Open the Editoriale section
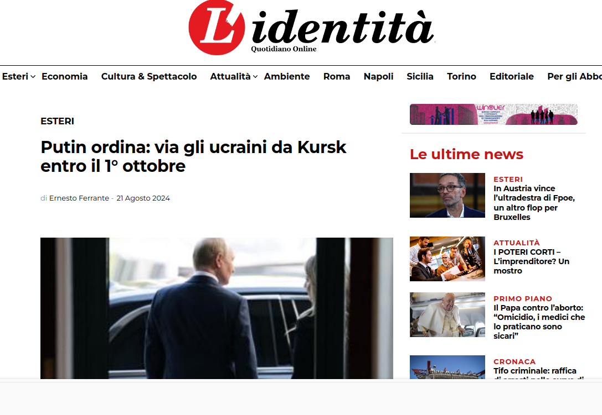The image size is (602, 415). point(511,76)
